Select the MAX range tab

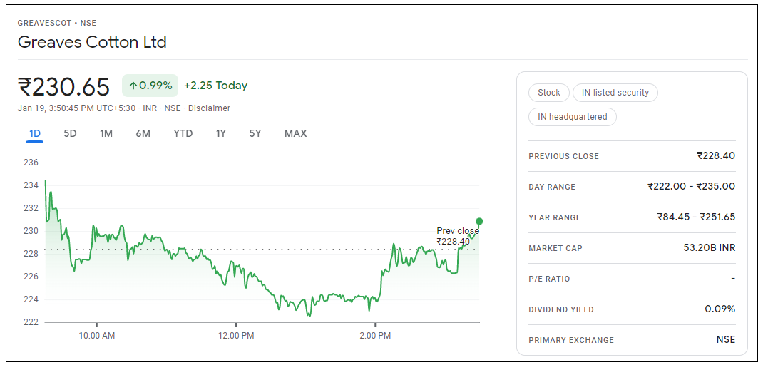pos(295,133)
